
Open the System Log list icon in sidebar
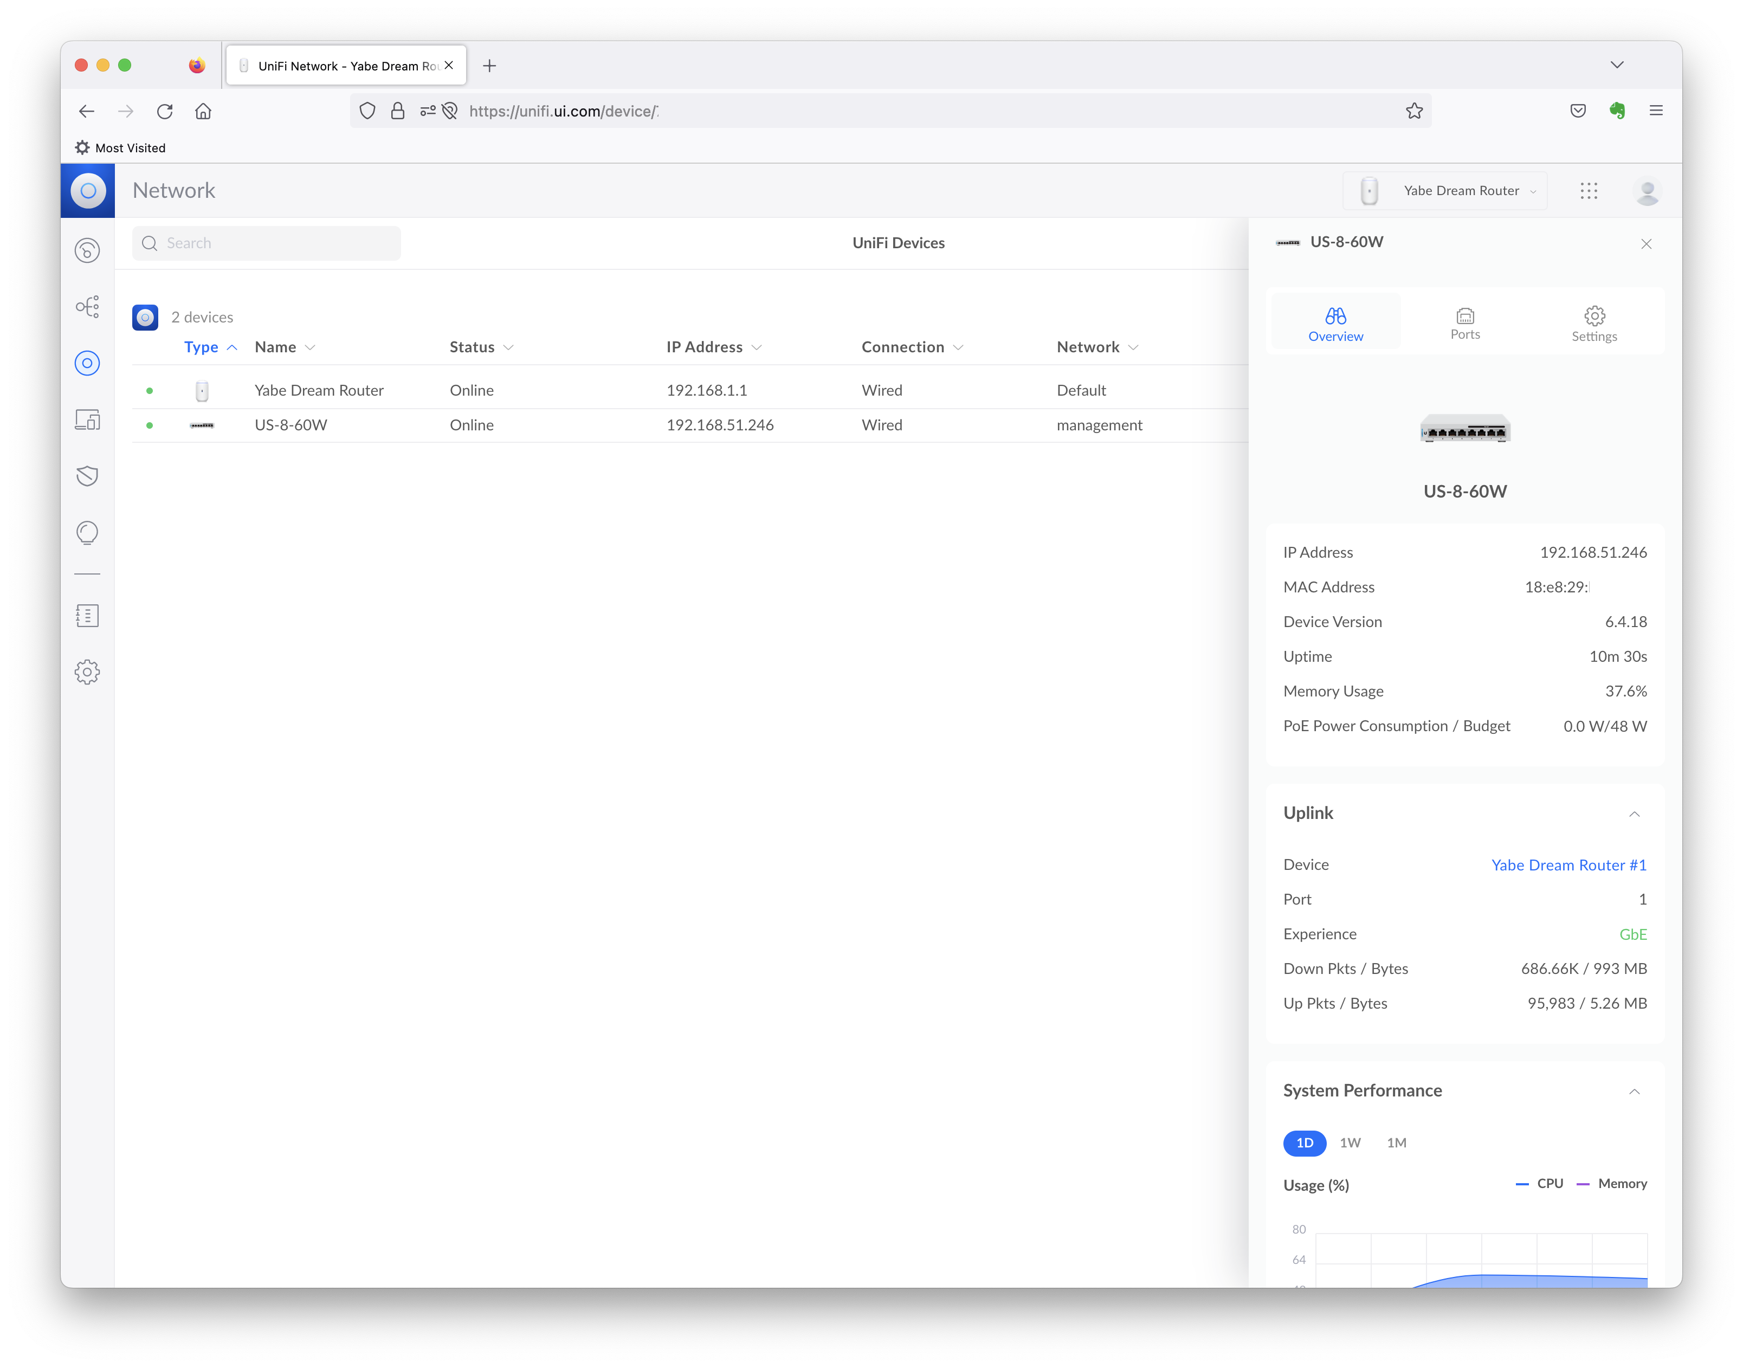[87, 616]
